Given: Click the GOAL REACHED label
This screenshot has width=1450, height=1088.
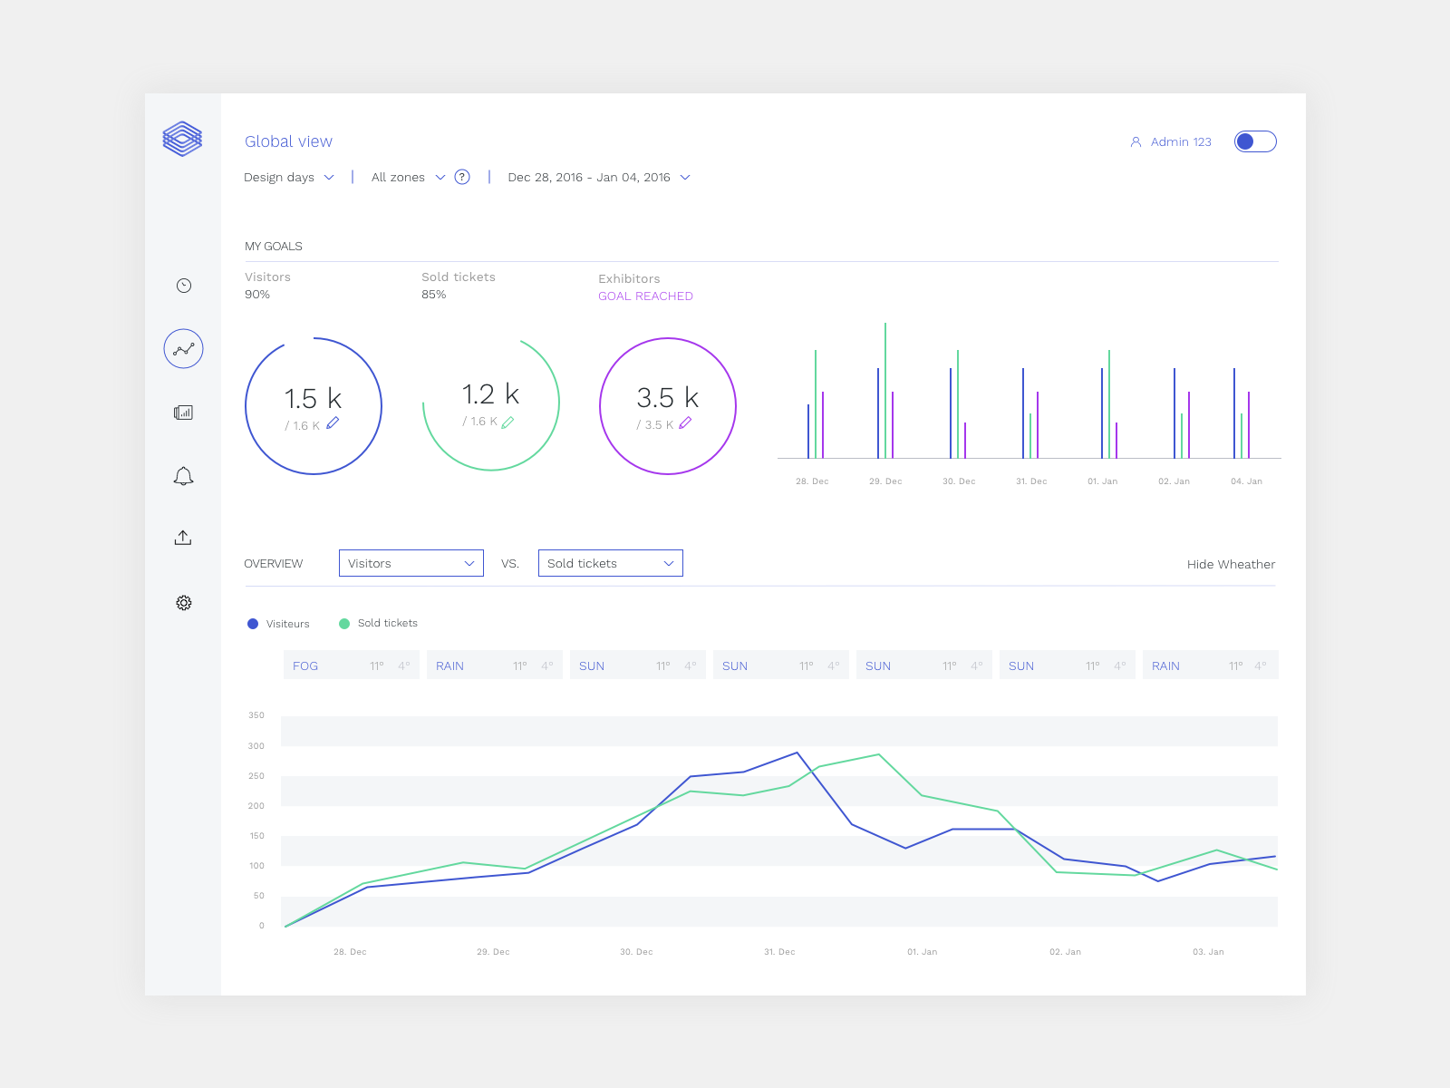Looking at the screenshot, I should click(x=645, y=296).
